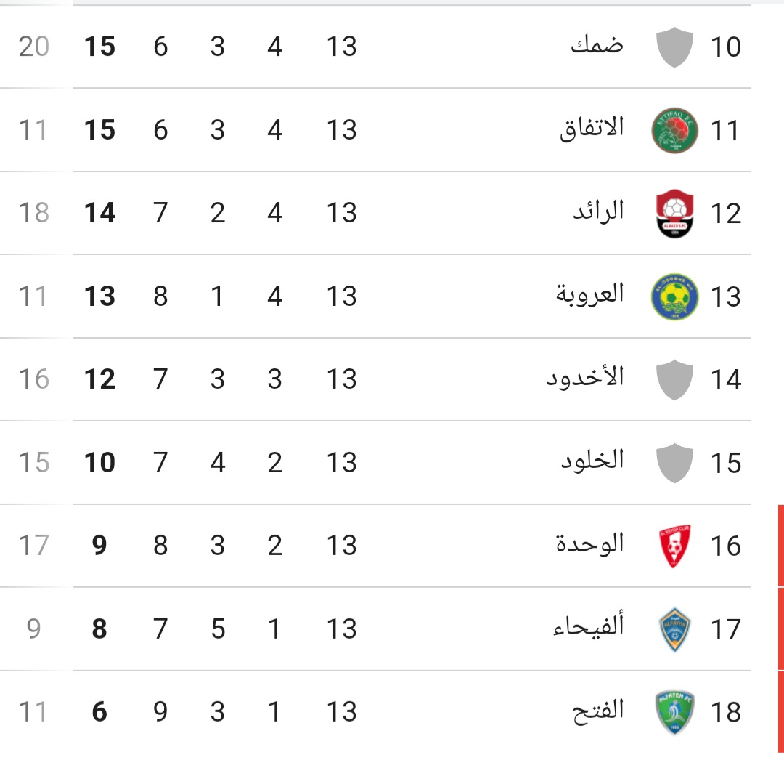Open the Al-Orobah yellow-blue club logo
Image resolution: width=784 pixels, height=776 pixels.
(674, 296)
